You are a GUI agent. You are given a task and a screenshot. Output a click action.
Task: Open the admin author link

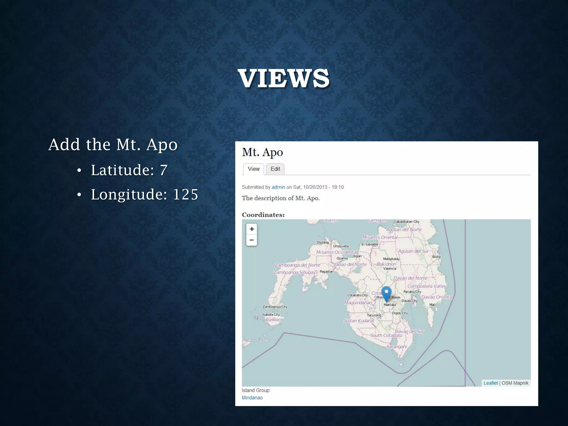tap(278, 187)
